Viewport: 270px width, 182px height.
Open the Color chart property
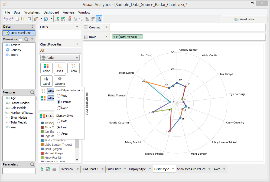pyautogui.click(x=46, y=68)
